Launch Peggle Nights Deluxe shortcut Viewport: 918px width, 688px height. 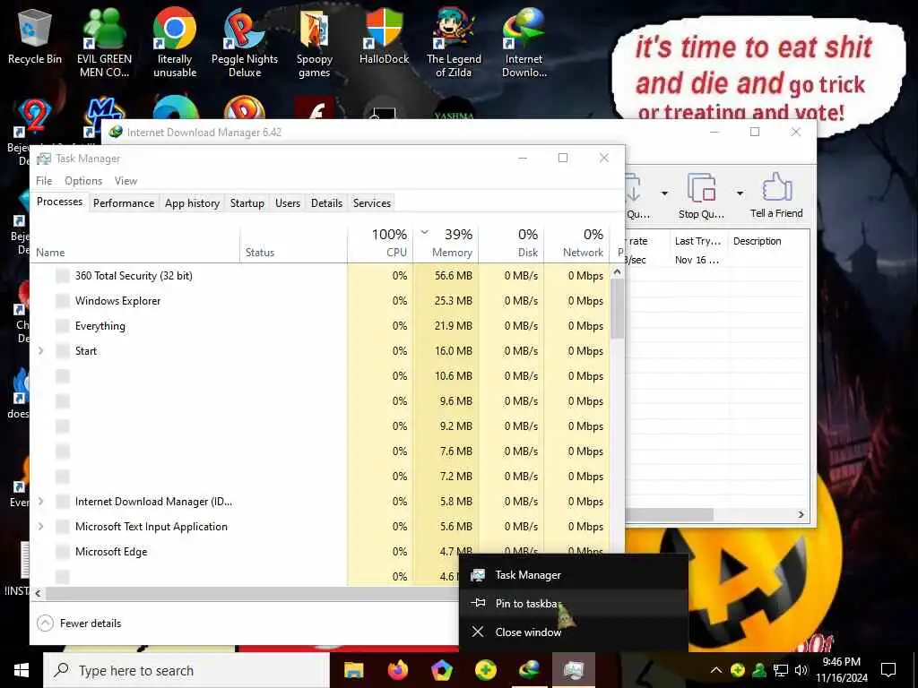pyautogui.click(x=245, y=42)
